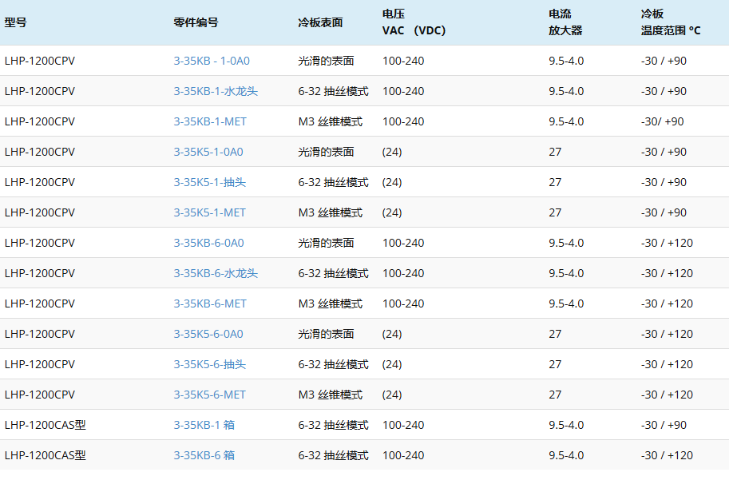Click the 型号 column header
This screenshot has width=729, height=480.
[15, 22]
